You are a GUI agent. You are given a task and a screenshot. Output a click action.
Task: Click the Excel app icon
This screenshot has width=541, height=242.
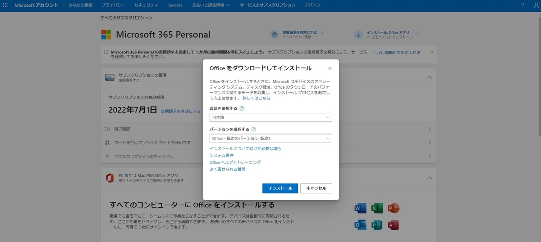point(377,208)
